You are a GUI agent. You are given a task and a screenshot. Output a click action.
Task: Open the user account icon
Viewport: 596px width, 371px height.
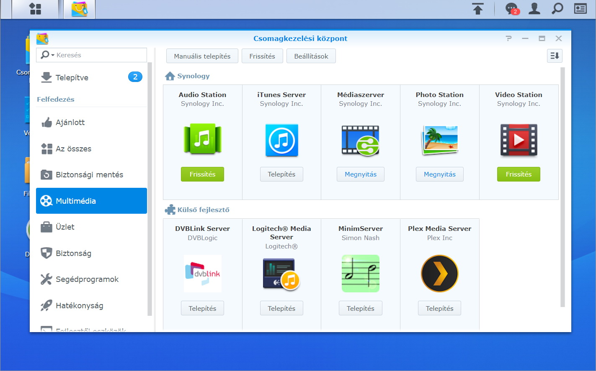coord(534,8)
